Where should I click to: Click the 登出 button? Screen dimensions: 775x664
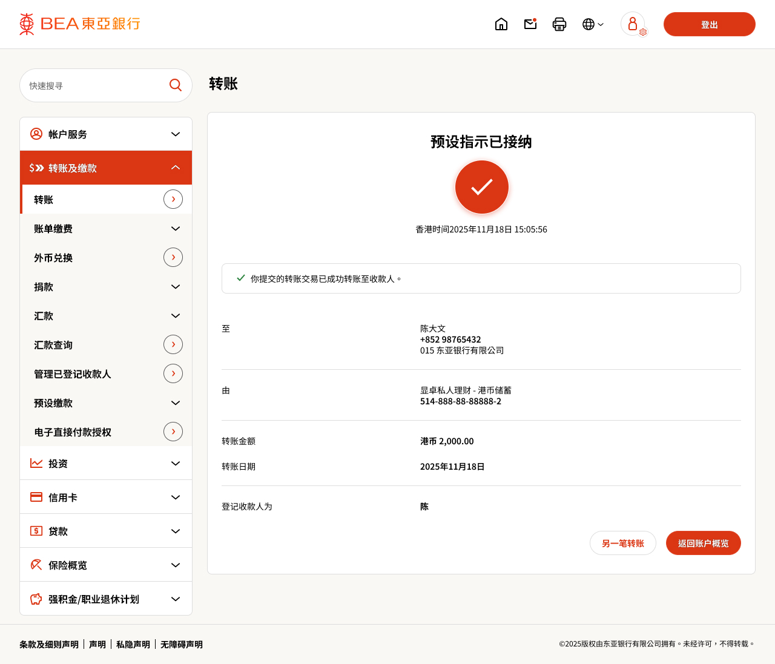[709, 24]
